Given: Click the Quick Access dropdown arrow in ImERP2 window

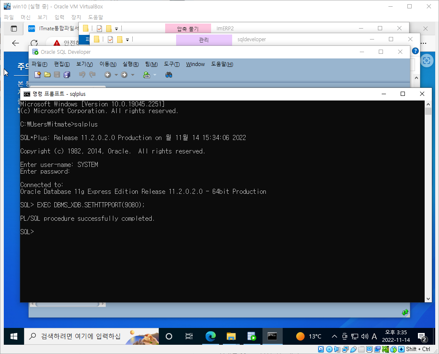Looking at the screenshot, I should click(x=116, y=29).
